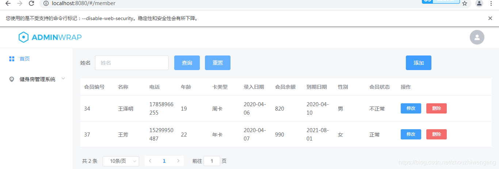Bookmark this page with the star icon
The width and height of the screenshot is (499, 169).
pyautogui.click(x=465, y=3)
